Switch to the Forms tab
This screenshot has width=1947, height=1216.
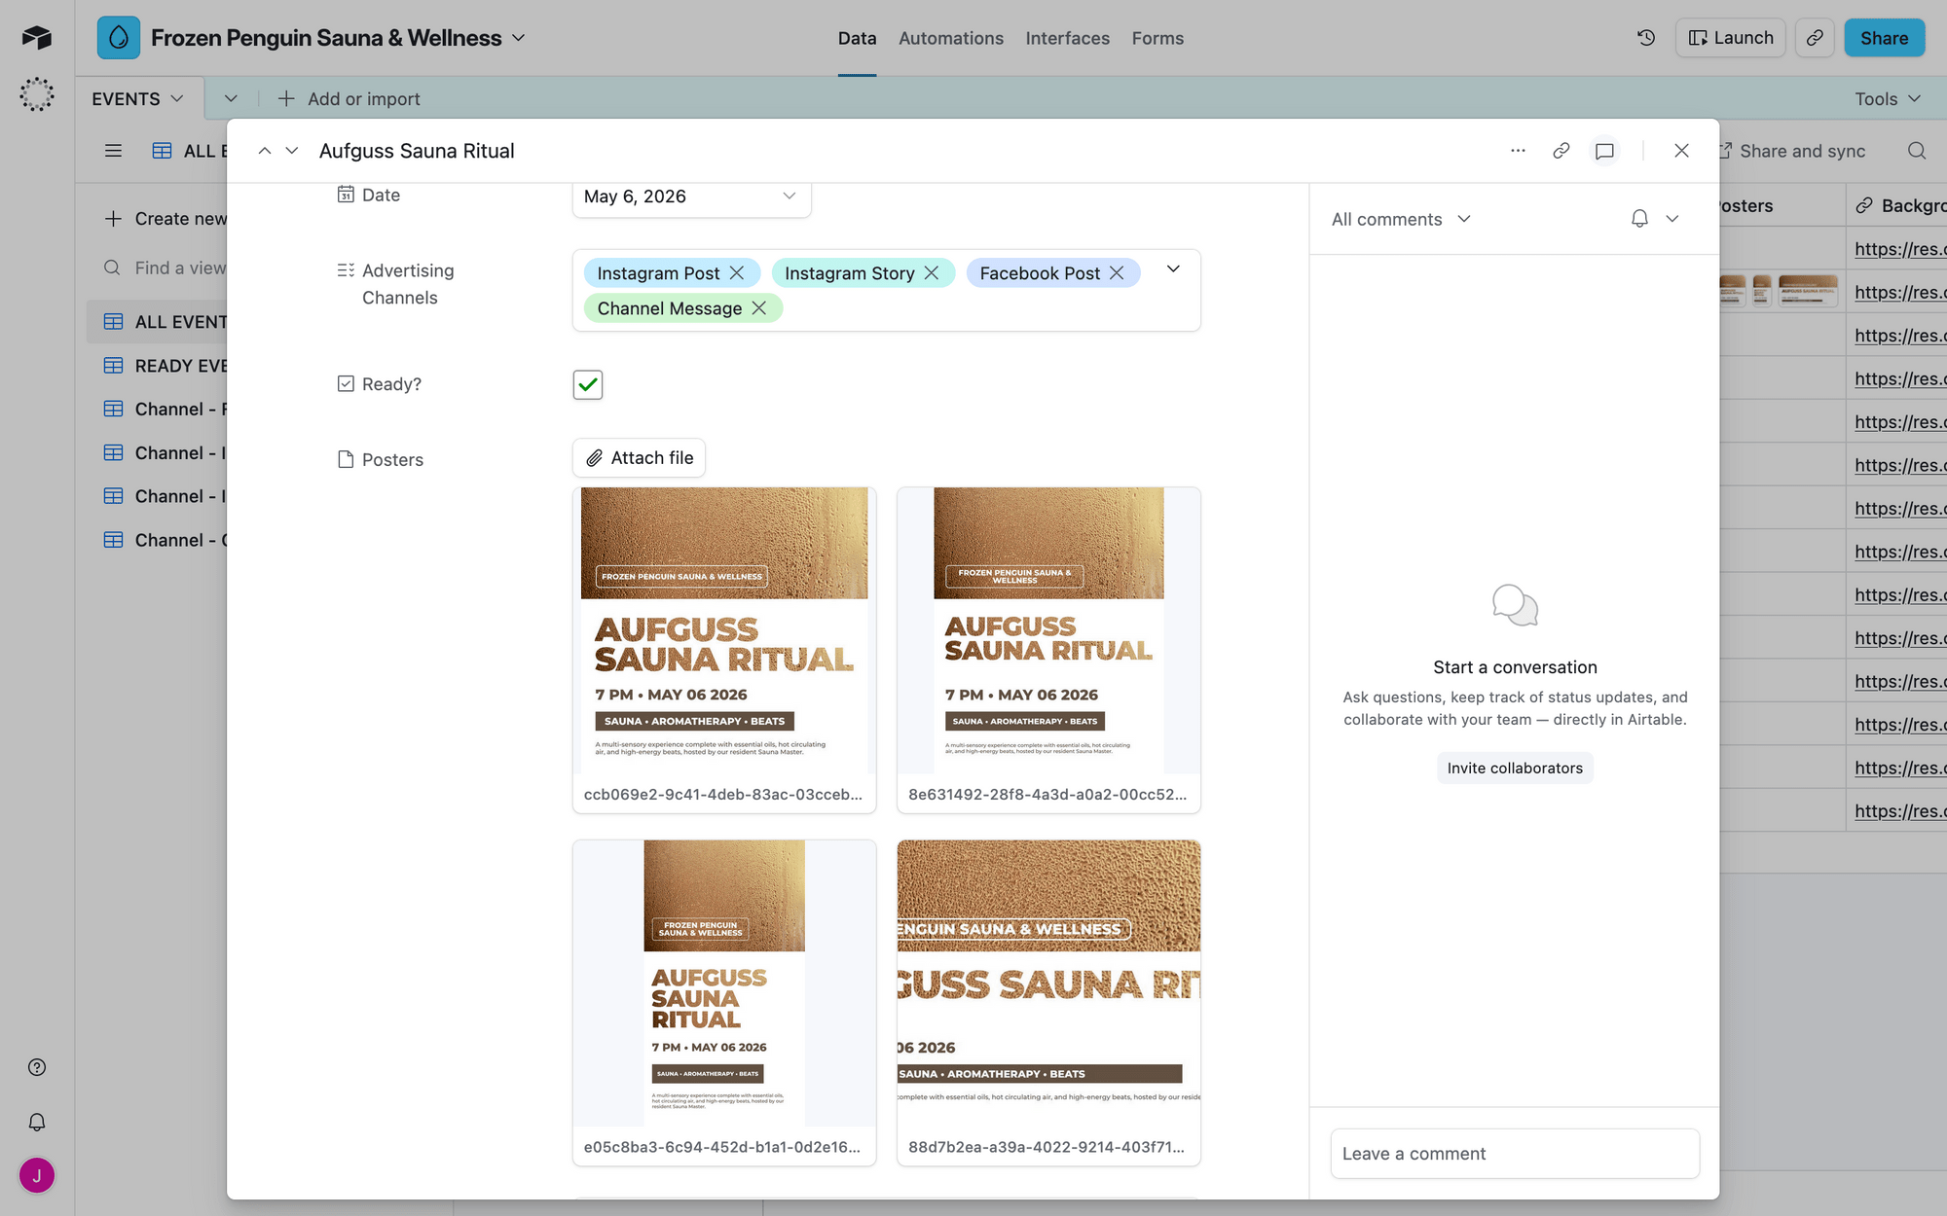1157,38
